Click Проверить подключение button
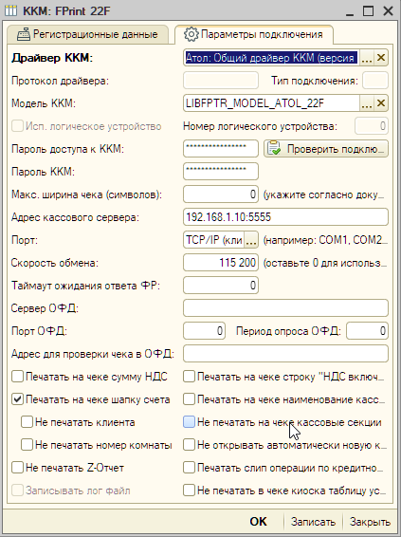The image size is (401, 537). (326, 149)
